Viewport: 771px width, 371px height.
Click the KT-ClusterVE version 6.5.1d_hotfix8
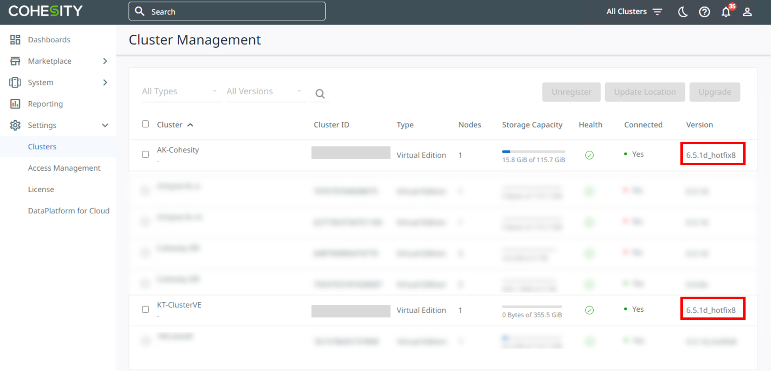(x=711, y=310)
